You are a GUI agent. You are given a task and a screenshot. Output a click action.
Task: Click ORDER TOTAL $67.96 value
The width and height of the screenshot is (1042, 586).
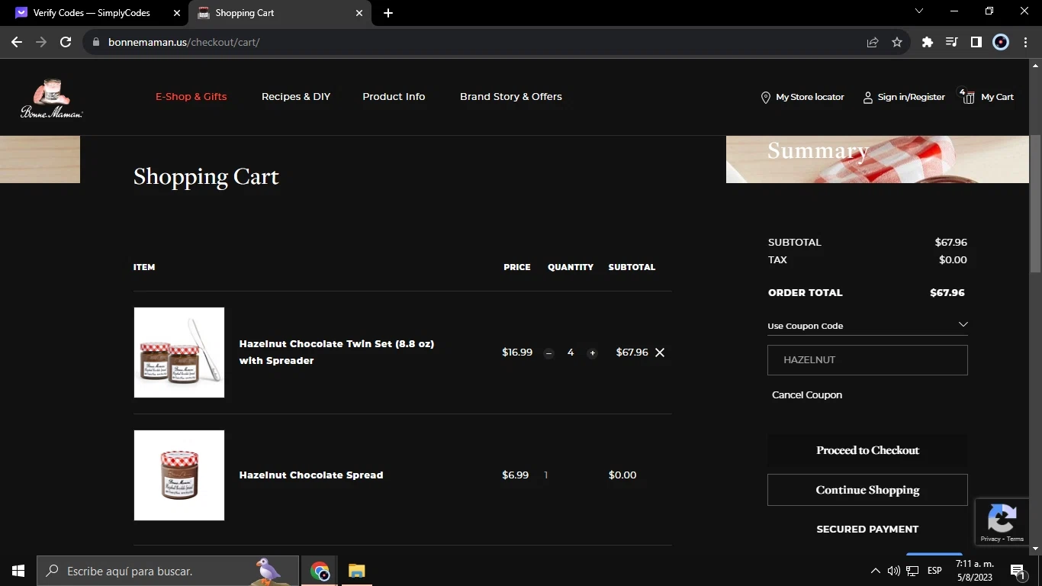(947, 293)
